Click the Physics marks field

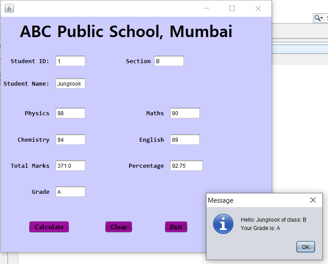coord(70,113)
